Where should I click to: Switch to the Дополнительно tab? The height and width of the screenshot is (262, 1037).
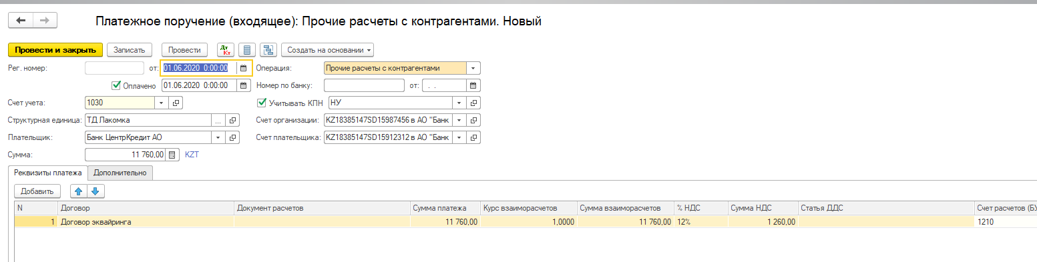120,173
